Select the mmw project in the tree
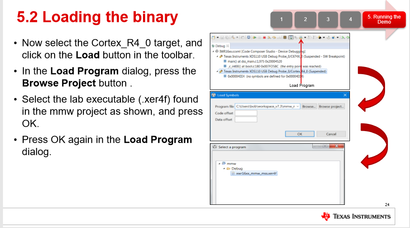 pos(229,164)
